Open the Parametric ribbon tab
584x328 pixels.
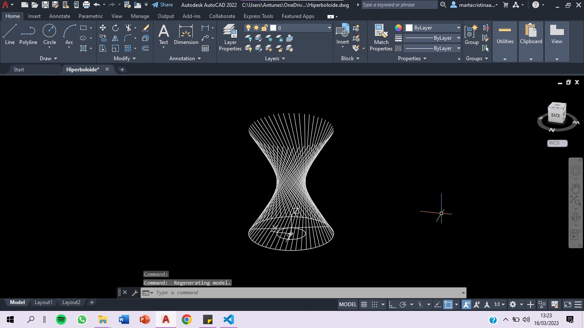pyautogui.click(x=91, y=16)
